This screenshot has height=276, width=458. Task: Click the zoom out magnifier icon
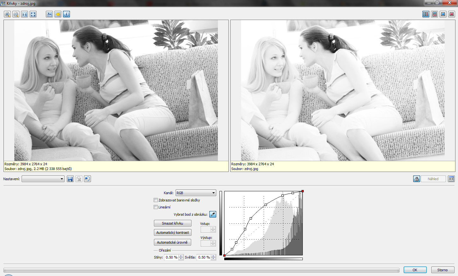(x=16, y=14)
